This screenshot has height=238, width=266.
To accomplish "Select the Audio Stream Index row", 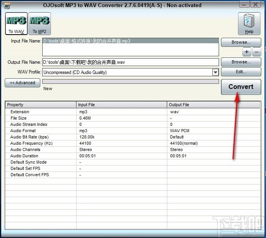I will coord(133,124).
